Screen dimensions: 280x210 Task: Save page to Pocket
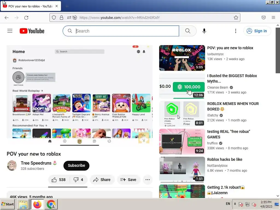(x=263, y=17)
